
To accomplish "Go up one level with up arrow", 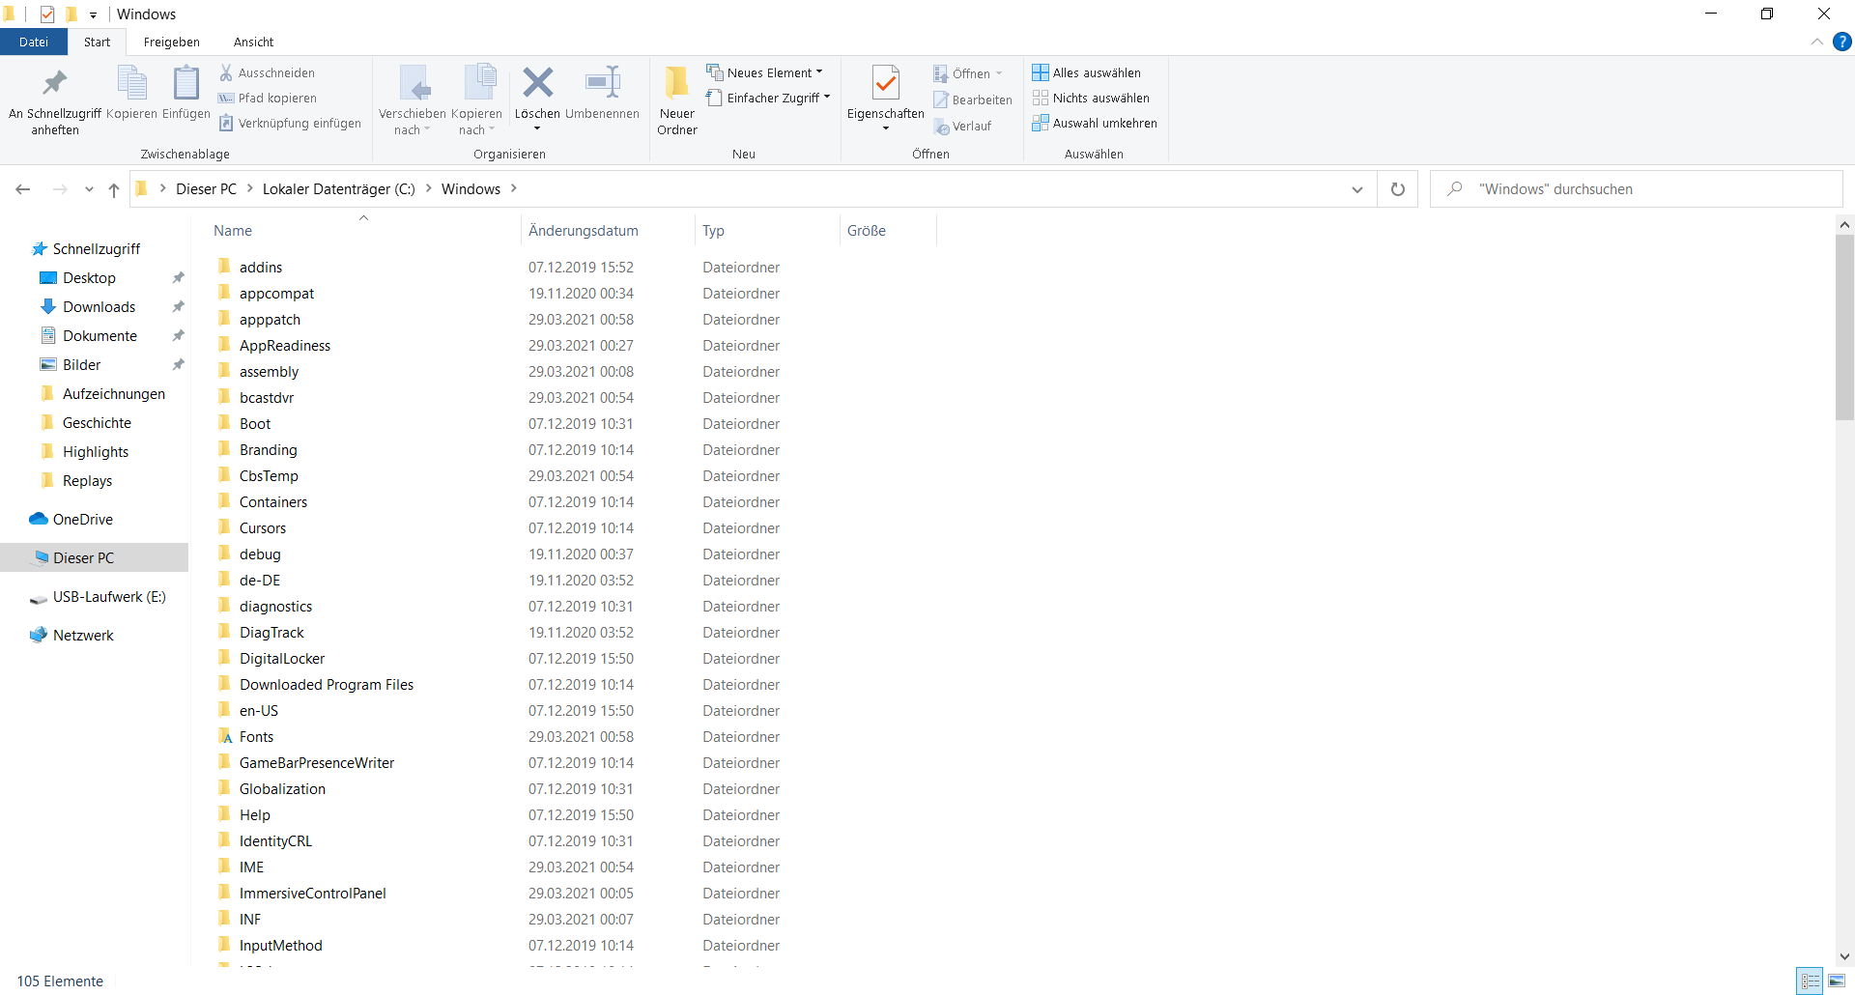I will pos(114,189).
